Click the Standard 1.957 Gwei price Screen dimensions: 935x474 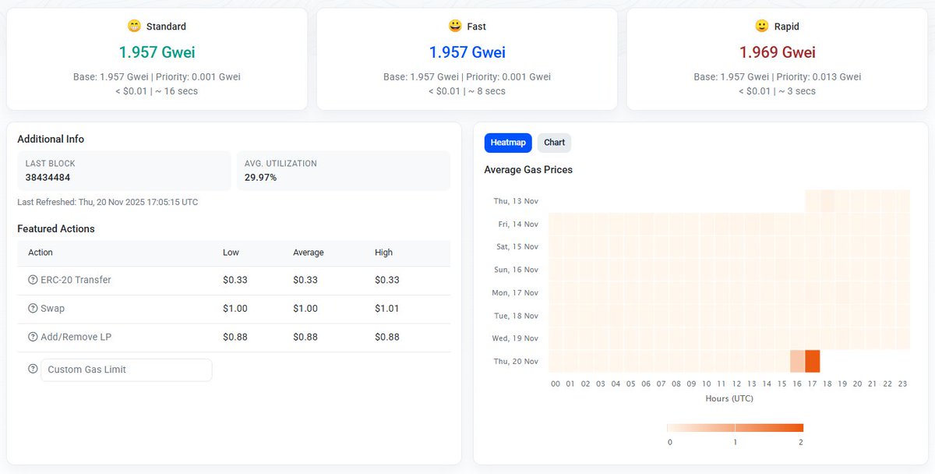(x=157, y=52)
